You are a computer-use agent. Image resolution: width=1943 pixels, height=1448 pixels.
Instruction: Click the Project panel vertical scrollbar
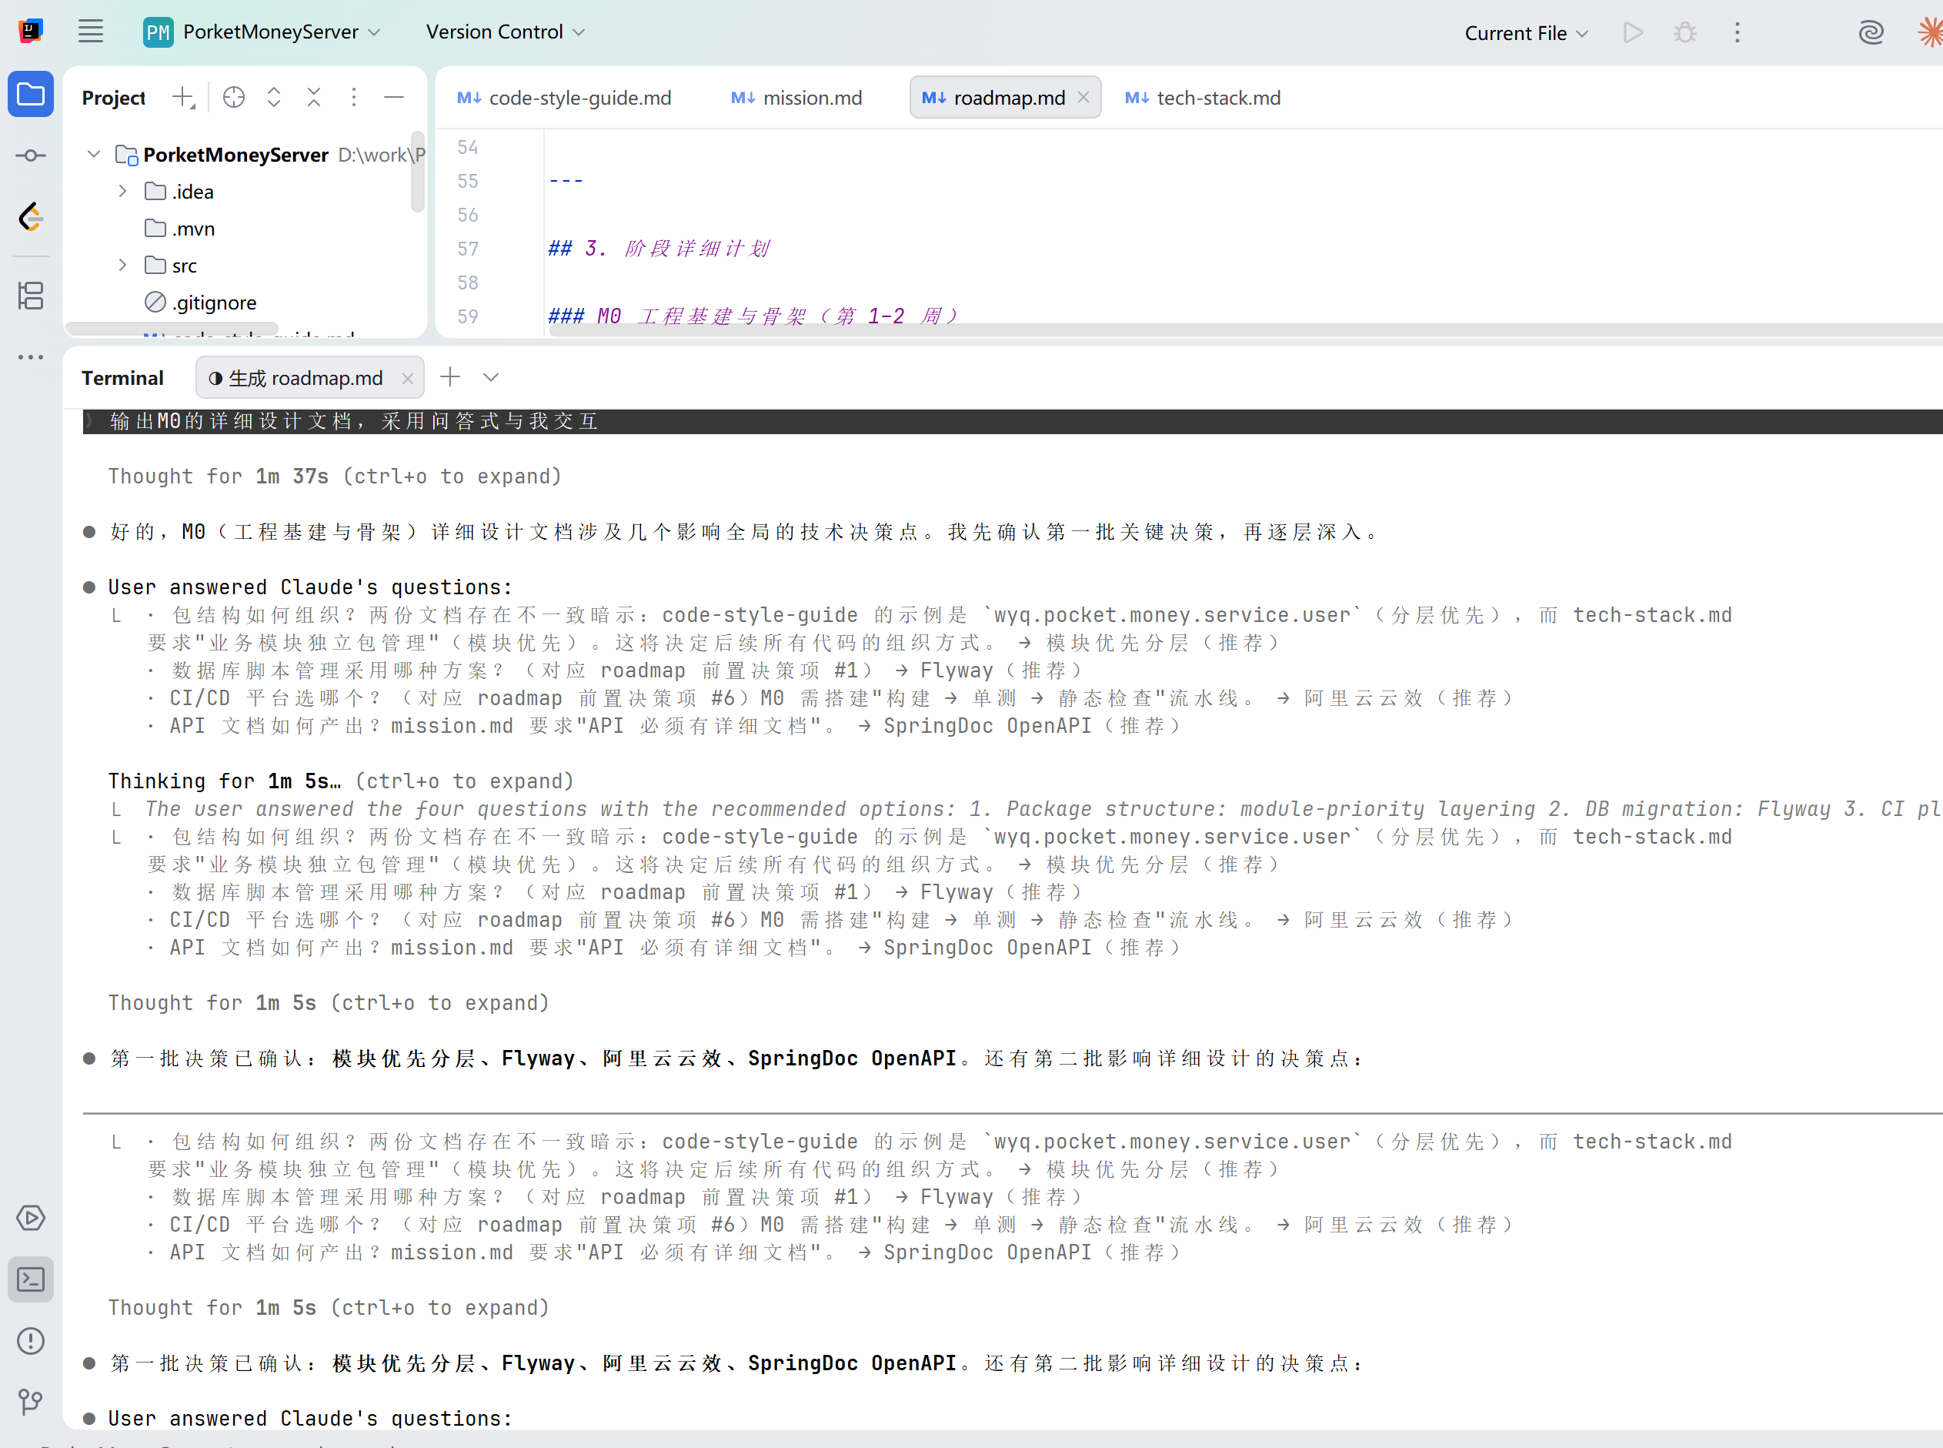coord(418,172)
